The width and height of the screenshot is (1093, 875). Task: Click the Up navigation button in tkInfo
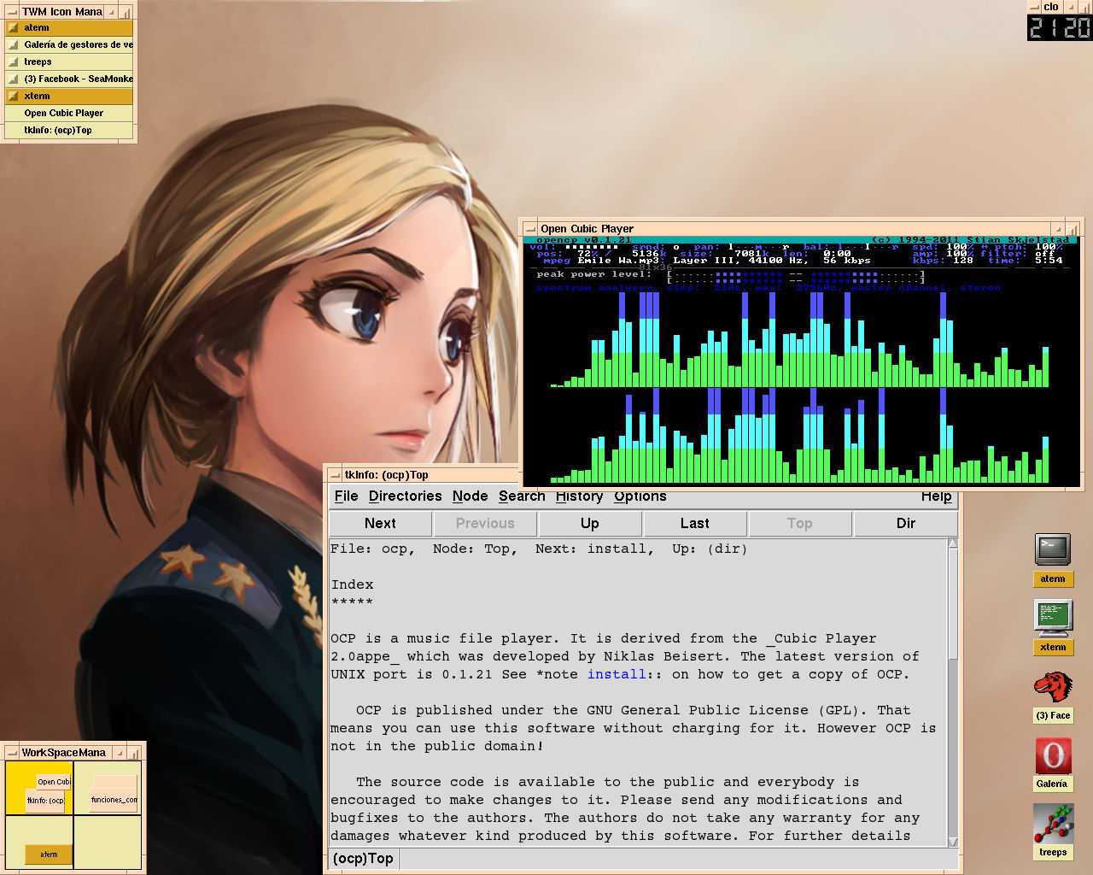point(590,523)
